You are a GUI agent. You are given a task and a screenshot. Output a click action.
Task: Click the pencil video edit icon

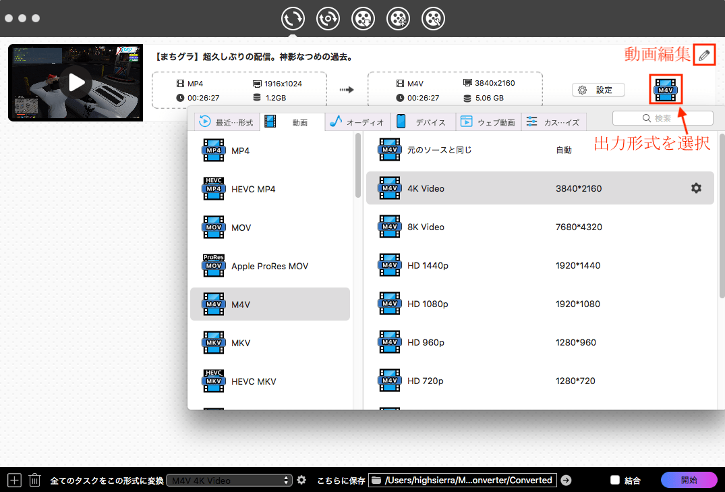(x=704, y=56)
